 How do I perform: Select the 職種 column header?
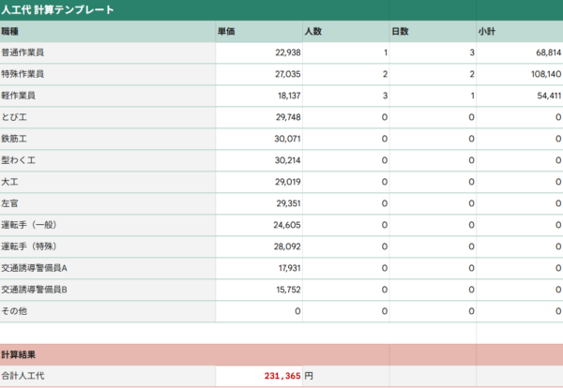tap(107, 32)
